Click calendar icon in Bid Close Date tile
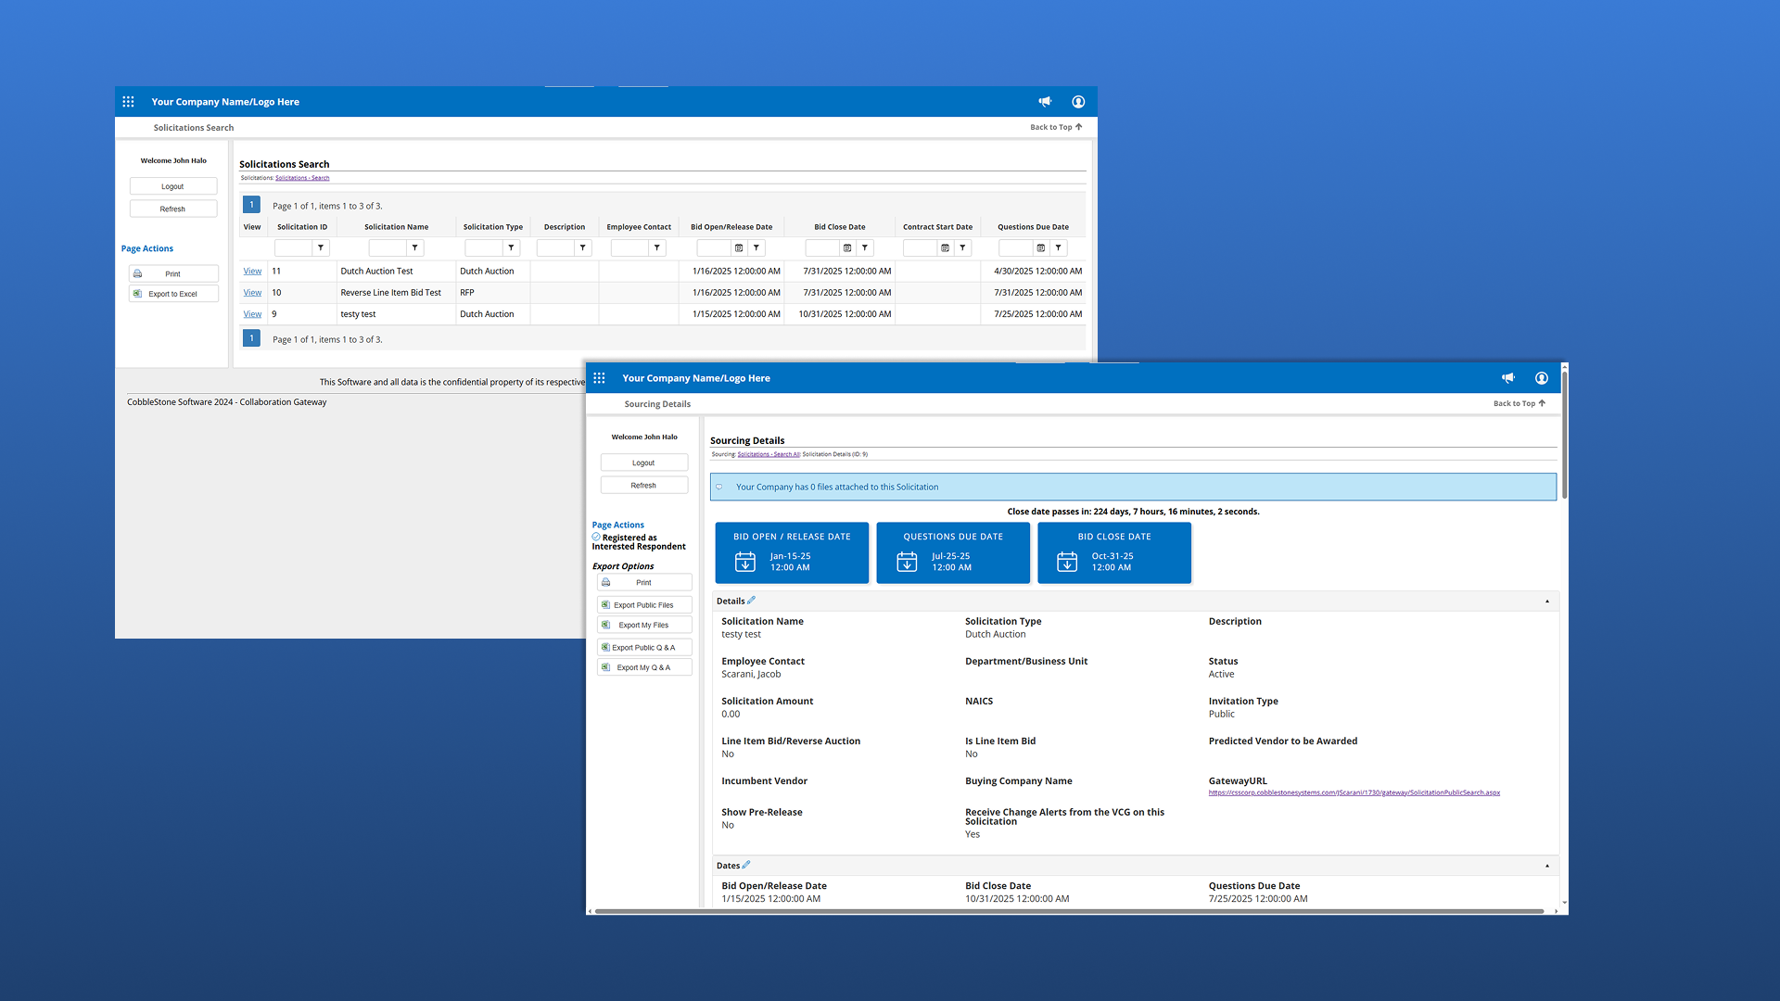 (1067, 562)
